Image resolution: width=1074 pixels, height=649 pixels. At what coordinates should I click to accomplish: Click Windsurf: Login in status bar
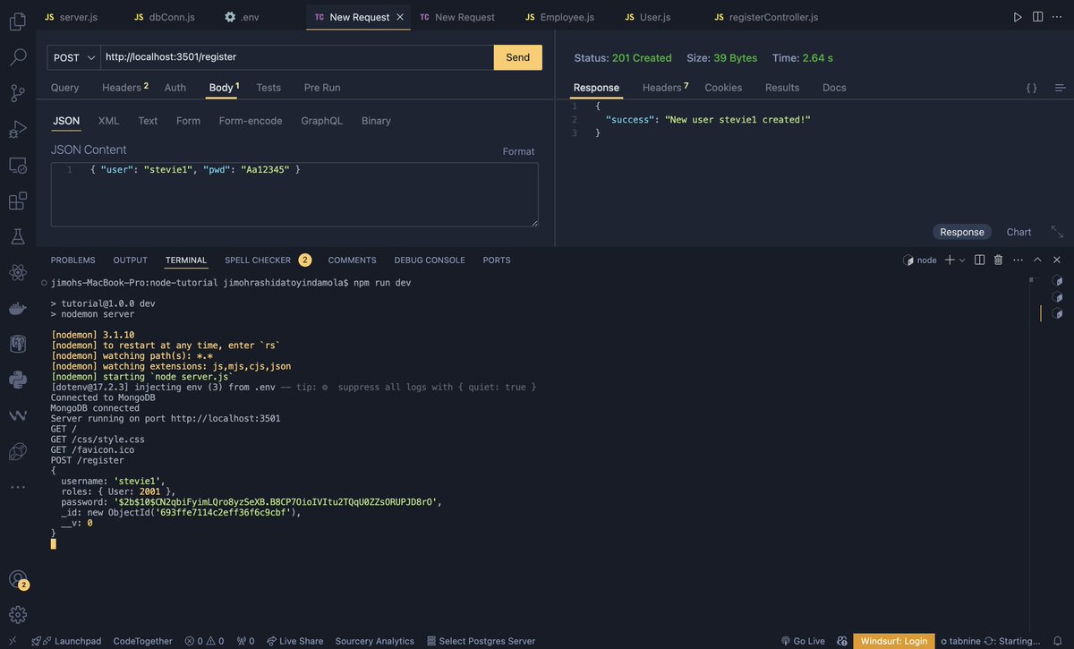tap(894, 641)
